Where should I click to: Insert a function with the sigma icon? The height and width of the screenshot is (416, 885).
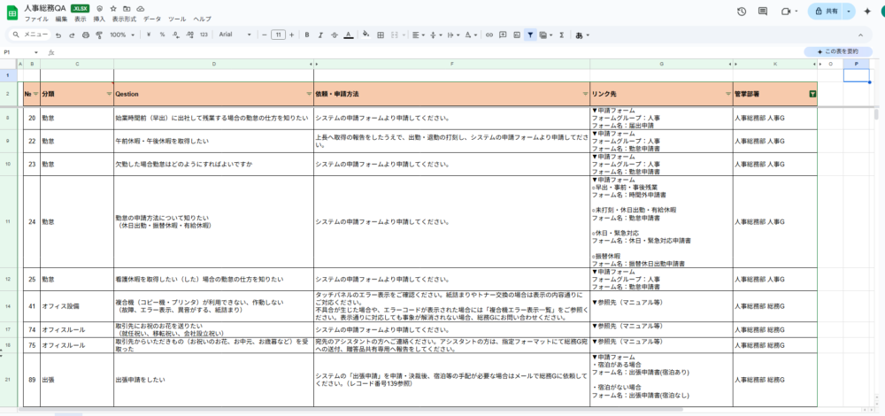pos(561,35)
